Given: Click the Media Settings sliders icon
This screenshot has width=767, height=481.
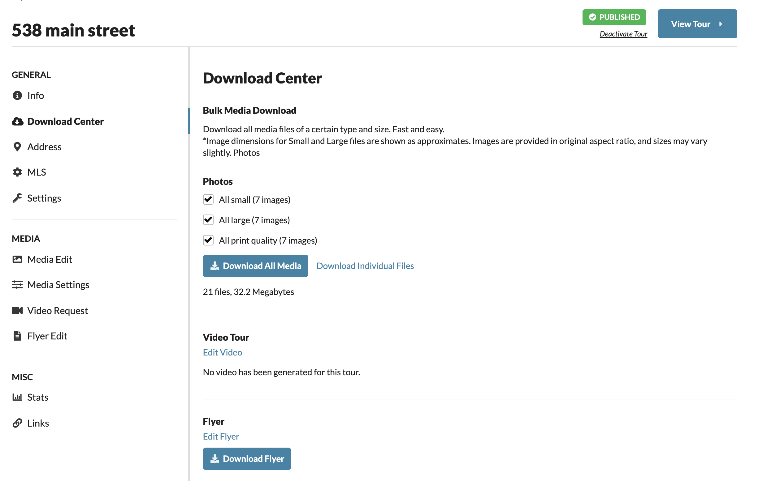Looking at the screenshot, I should tap(17, 285).
